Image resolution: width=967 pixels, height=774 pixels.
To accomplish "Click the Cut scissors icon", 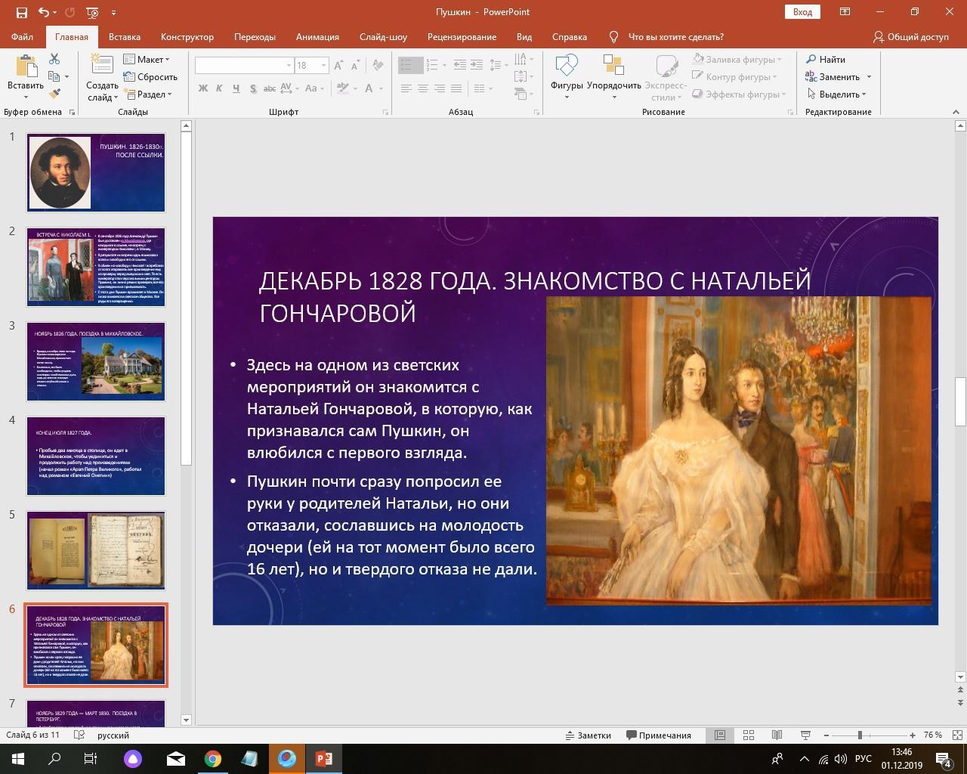I will click(x=54, y=59).
